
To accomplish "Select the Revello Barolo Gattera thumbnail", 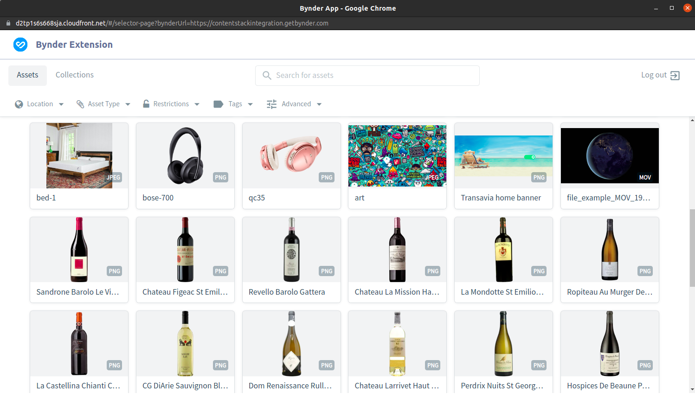I will coord(291,250).
